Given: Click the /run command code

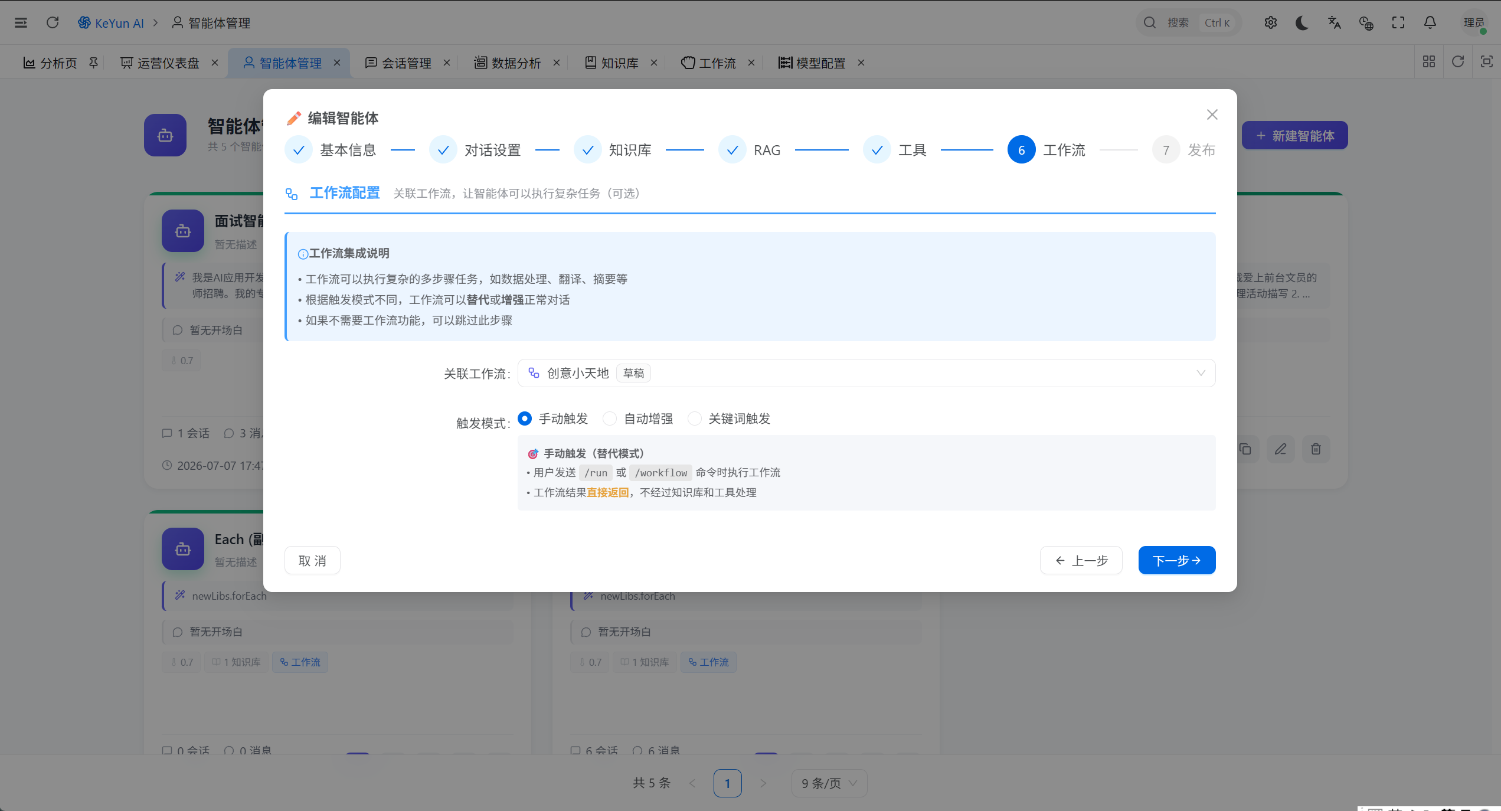Looking at the screenshot, I should (596, 473).
